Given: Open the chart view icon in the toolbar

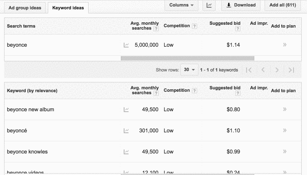Looking at the screenshot, I should click(209, 5).
